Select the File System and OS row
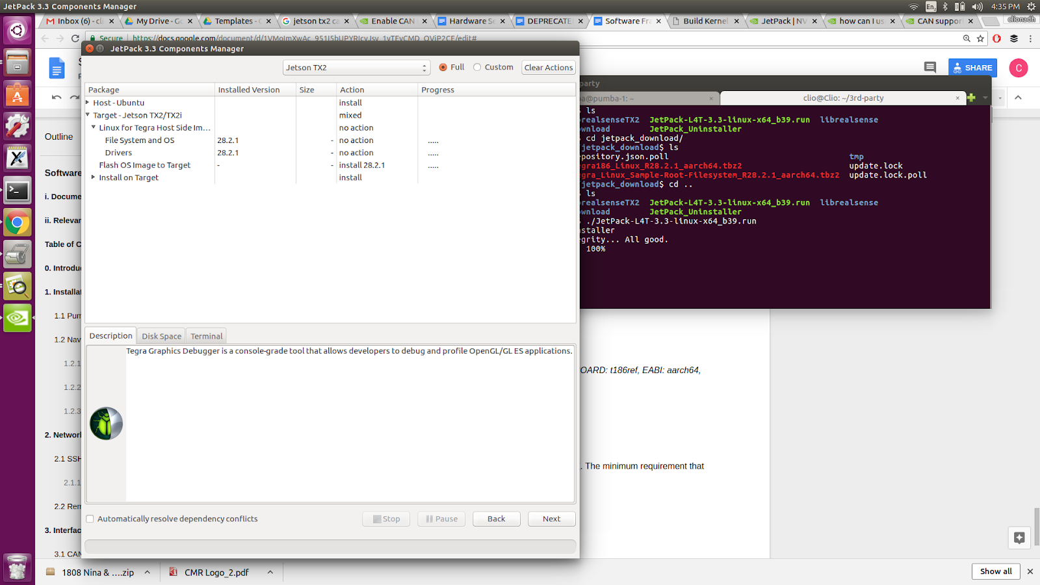1040x585 pixels. [x=330, y=140]
